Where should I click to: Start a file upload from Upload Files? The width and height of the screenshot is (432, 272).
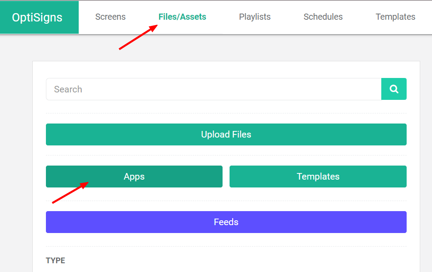(x=226, y=134)
